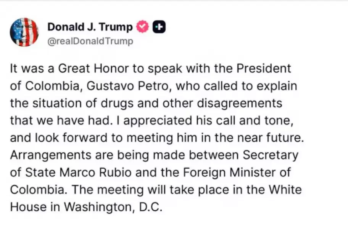
Task: Click the rounded black badge after the checkmark
Action: point(159,26)
